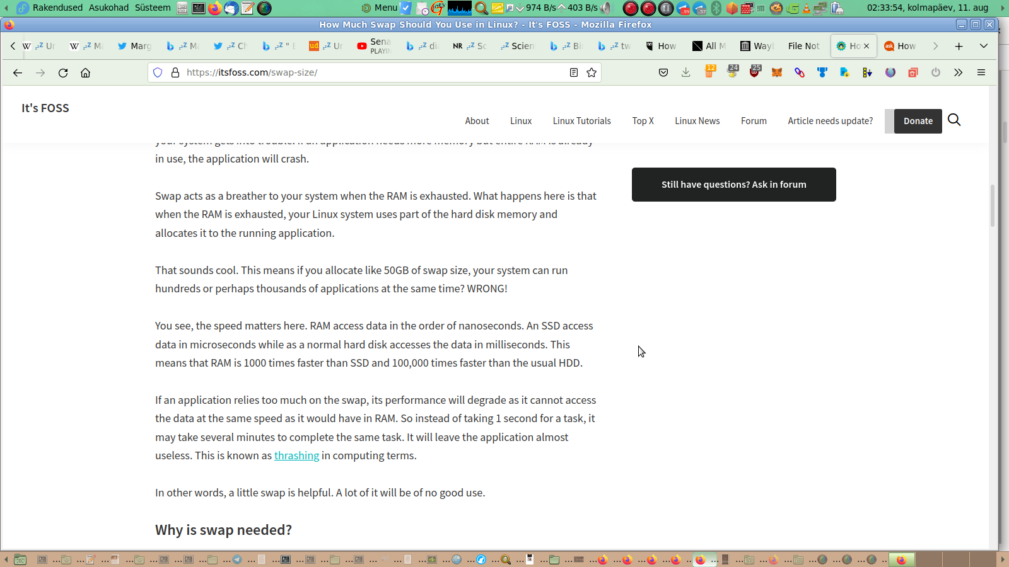Reload the current page
Image resolution: width=1009 pixels, height=567 pixels.
point(63,72)
